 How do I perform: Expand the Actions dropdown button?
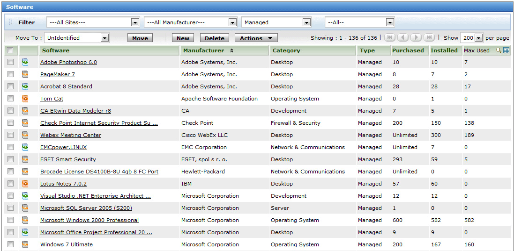coord(256,38)
